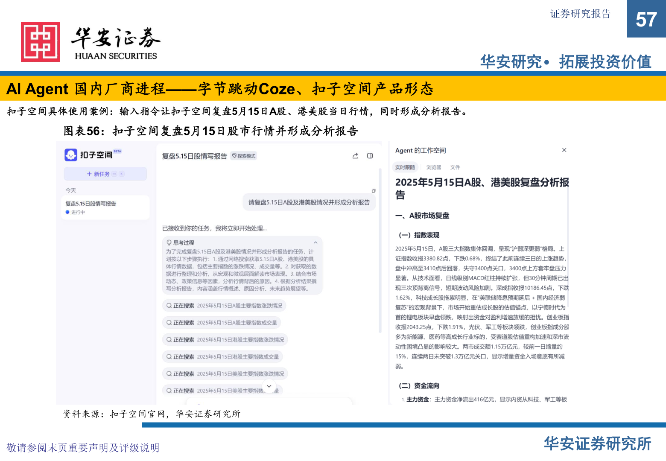Click the source line 资料来源
Viewport: 666px width, 461px height.
pos(152,414)
